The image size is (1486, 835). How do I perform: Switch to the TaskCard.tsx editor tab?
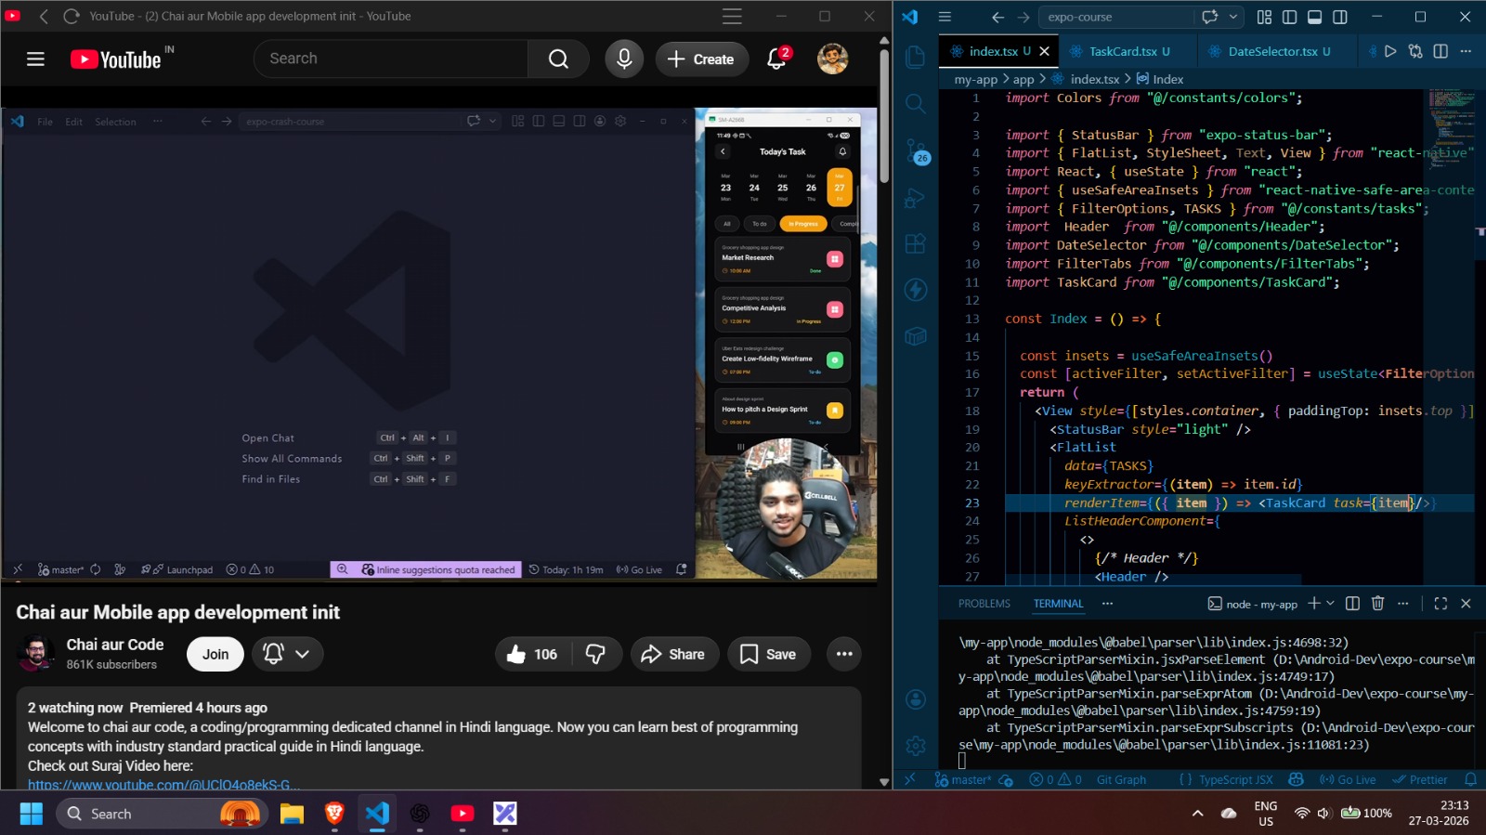coord(1122,52)
